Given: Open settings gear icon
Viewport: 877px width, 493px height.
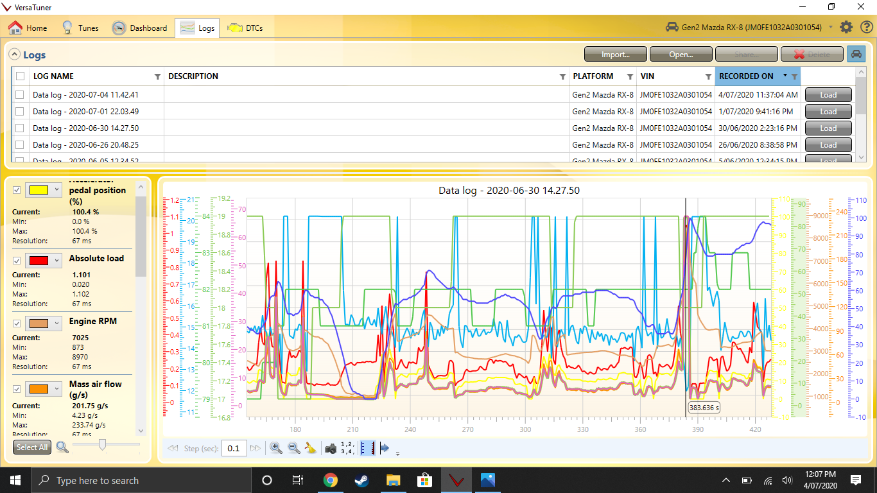Looking at the screenshot, I should [847, 27].
